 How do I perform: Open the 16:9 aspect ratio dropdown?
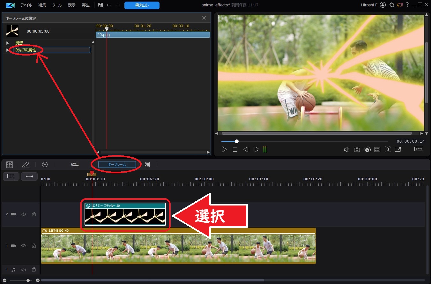pyautogui.click(x=419, y=149)
